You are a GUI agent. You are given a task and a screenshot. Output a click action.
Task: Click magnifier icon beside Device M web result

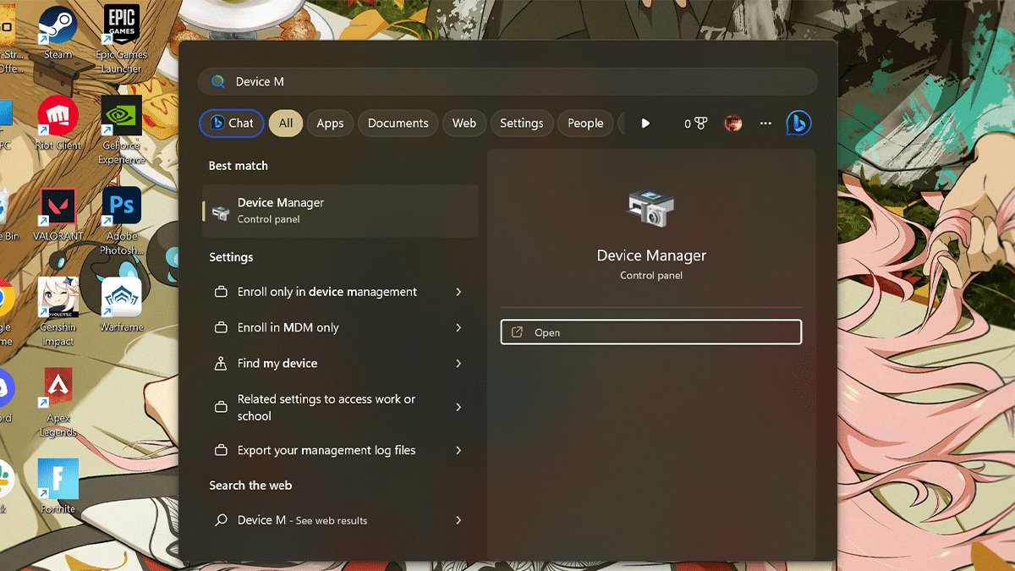[221, 520]
